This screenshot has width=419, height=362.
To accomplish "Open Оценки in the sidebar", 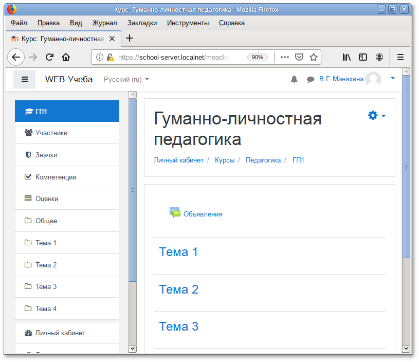I will [x=67, y=198].
